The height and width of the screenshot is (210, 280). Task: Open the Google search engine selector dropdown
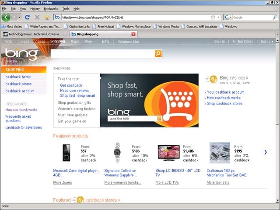228,17
